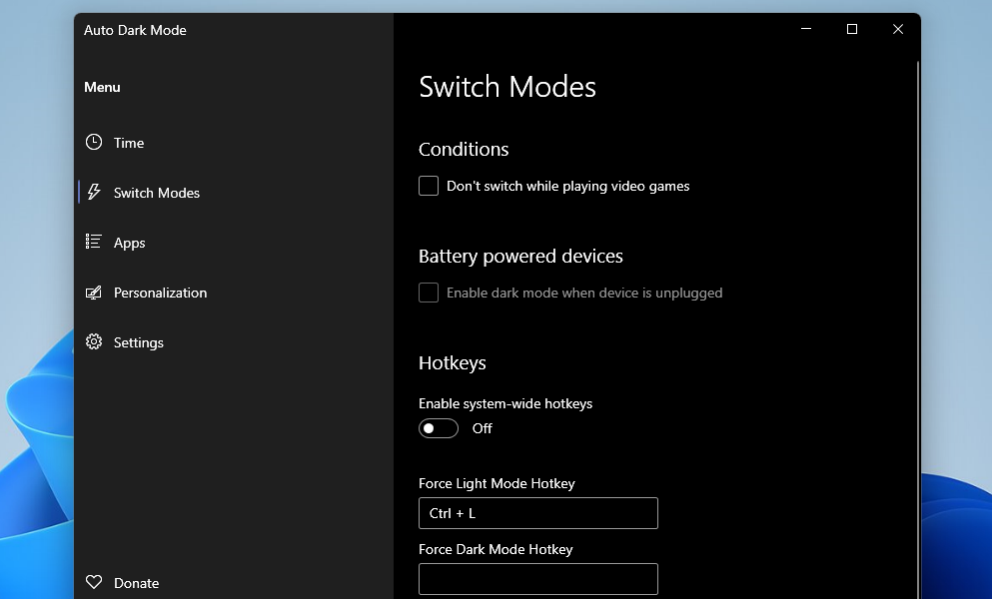Viewport: 992px width, 599px height.
Task: Minimize the Auto Dark Mode window
Action: [x=805, y=29]
